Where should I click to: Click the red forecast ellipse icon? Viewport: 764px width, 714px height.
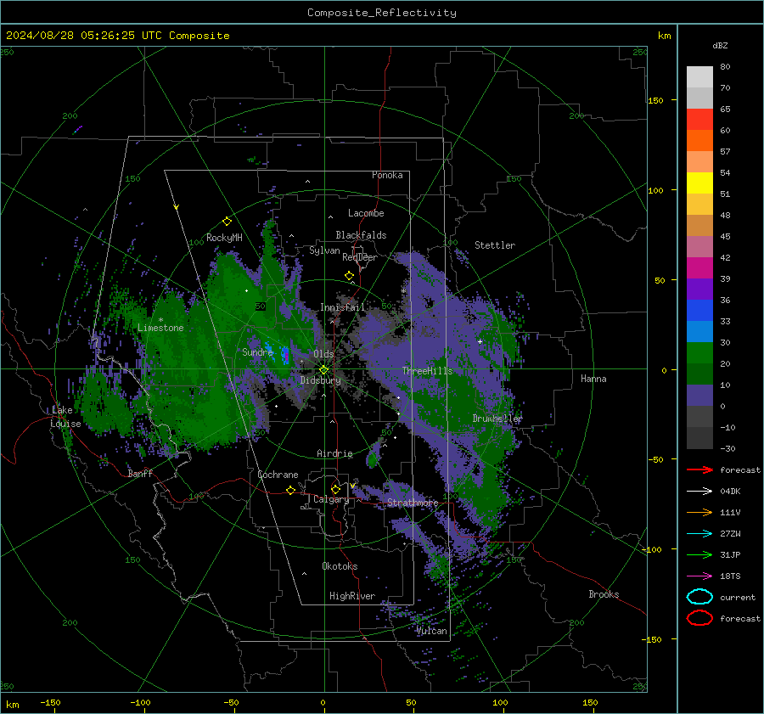(x=699, y=618)
